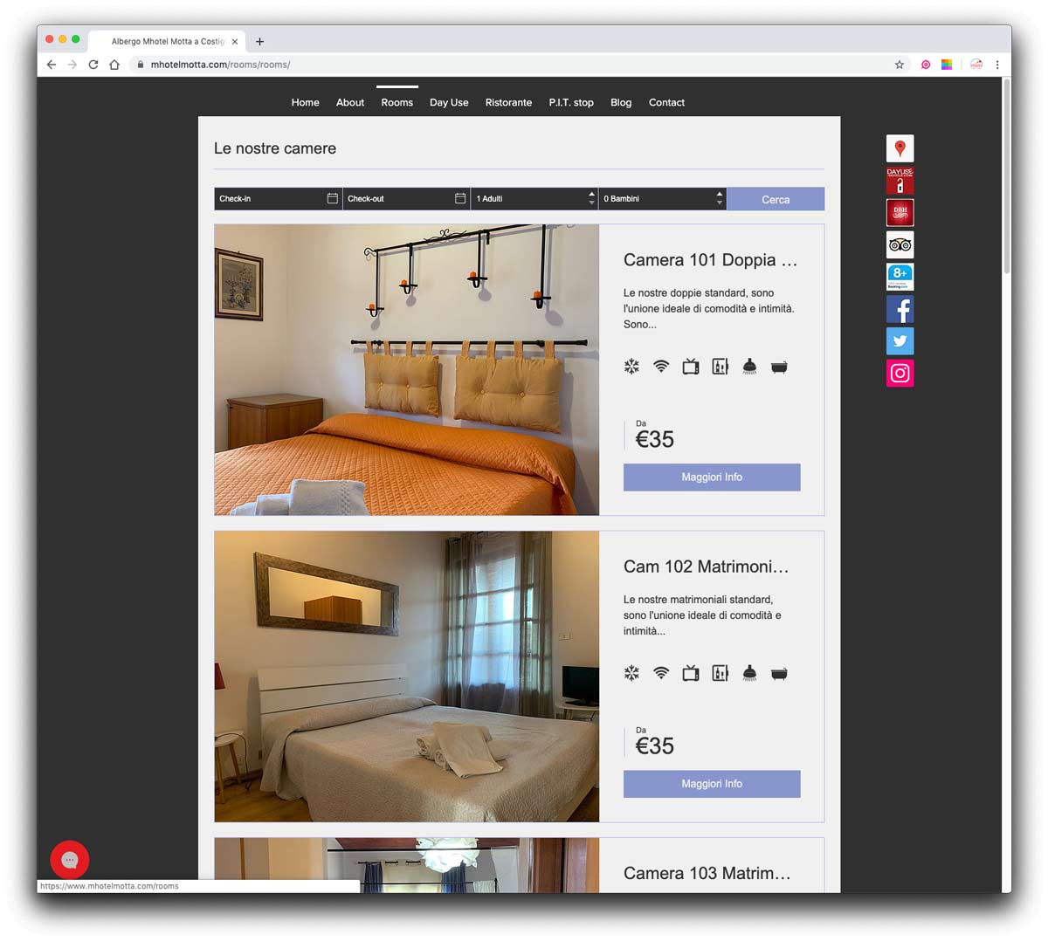Click the browser address bar URL
Screen dimensions: 1048x941
(220, 65)
